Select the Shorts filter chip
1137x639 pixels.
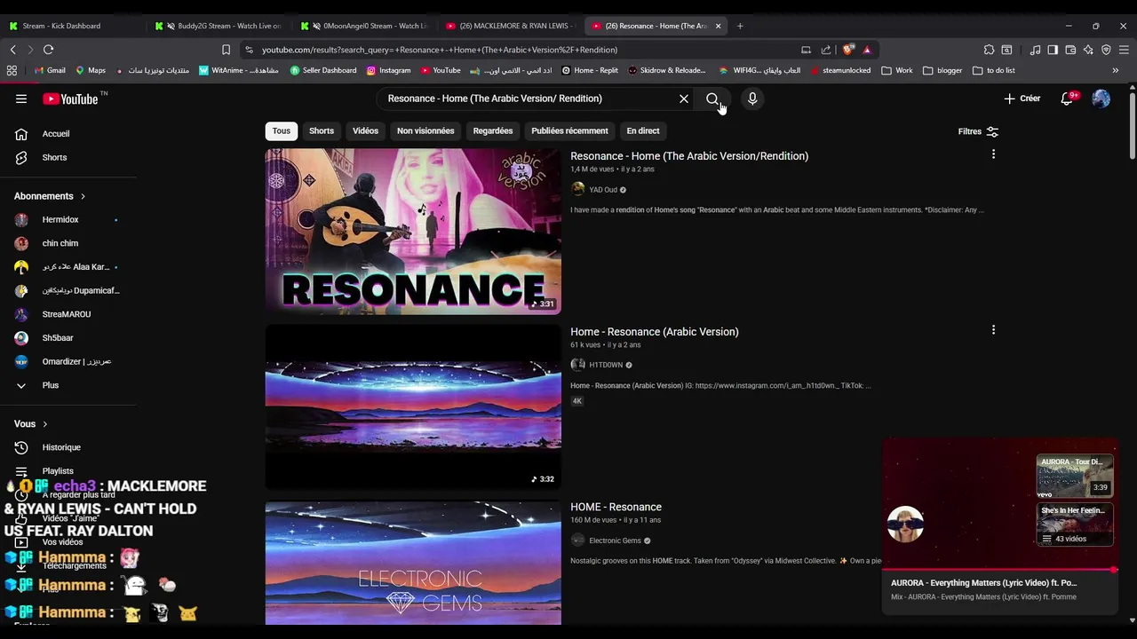coord(322,130)
